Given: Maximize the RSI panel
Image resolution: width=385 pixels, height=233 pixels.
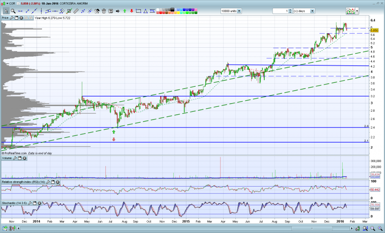Looking at the screenshot, I should (x=53, y=182).
